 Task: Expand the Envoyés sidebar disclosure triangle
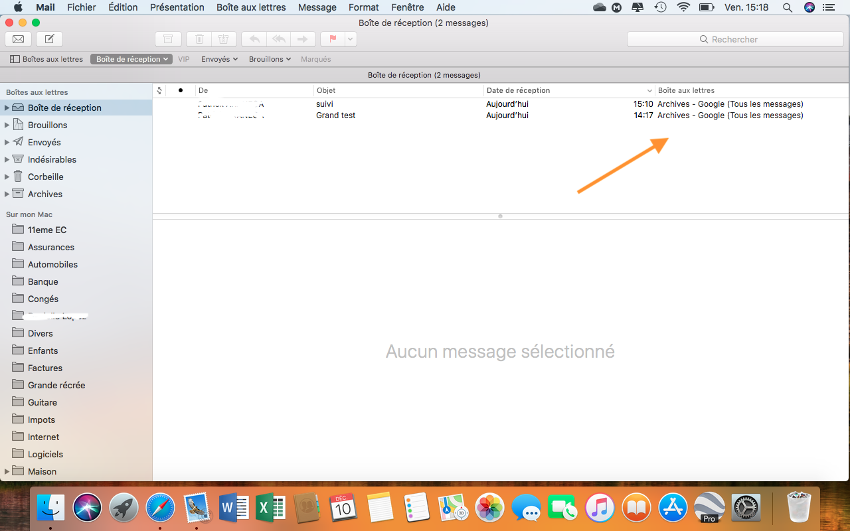(x=7, y=142)
